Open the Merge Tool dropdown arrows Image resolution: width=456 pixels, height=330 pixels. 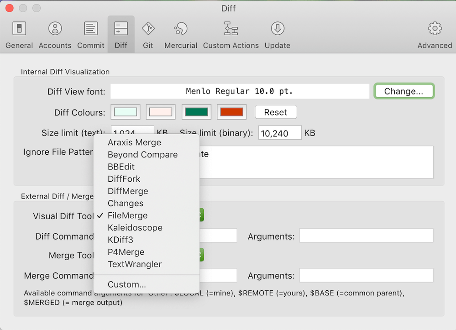(x=201, y=255)
